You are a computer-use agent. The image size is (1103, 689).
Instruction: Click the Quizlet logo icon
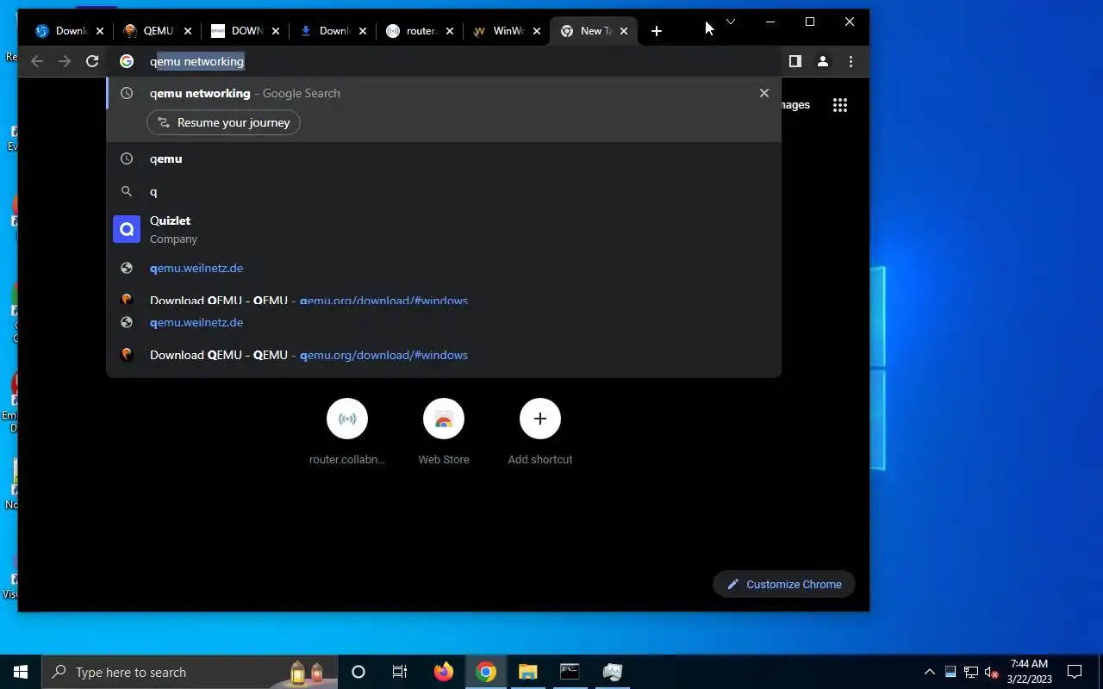(x=127, y=229)
